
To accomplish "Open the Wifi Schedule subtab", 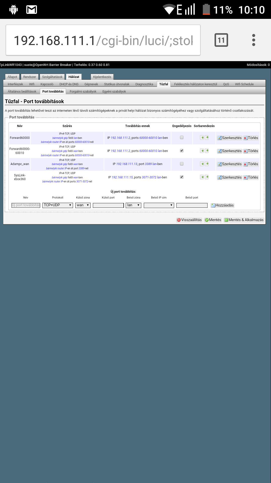I will (x=244, y=84).
